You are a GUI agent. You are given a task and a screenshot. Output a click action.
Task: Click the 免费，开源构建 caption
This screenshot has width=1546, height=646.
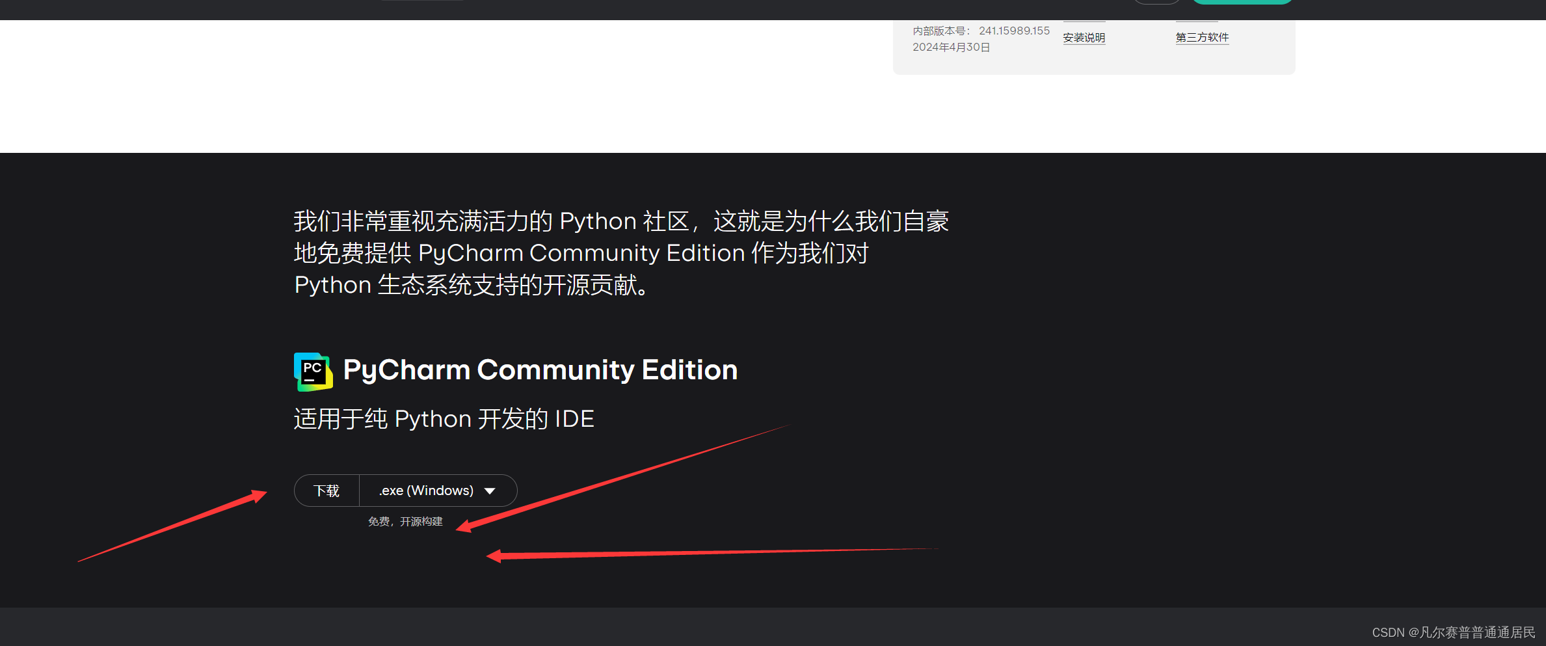pyautogui.click(x=405, y=522)
